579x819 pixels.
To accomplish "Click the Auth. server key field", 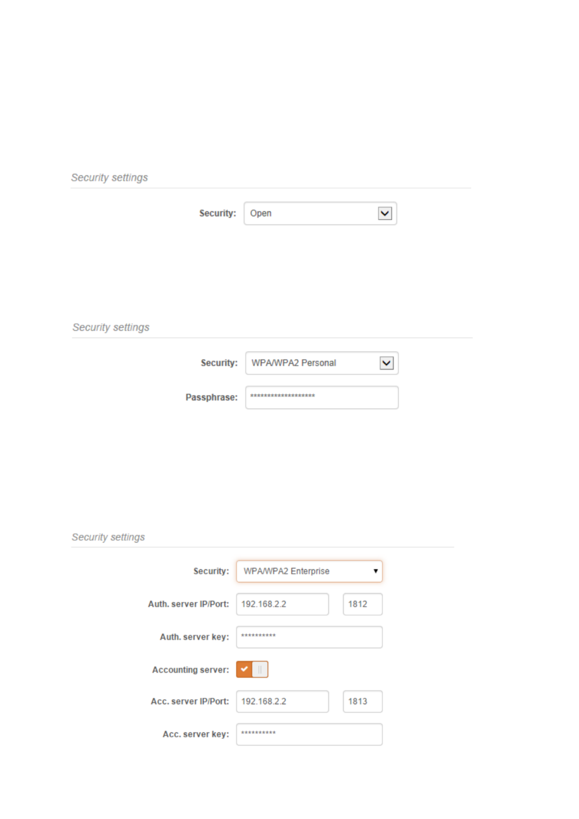I will click(x=309, y=636).
